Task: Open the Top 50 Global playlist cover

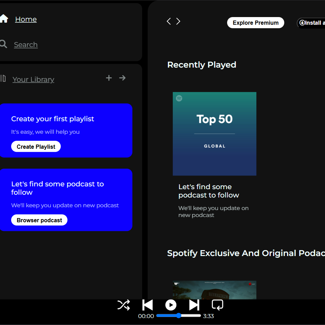Action: pyautogui.click(x=215, y=134)
